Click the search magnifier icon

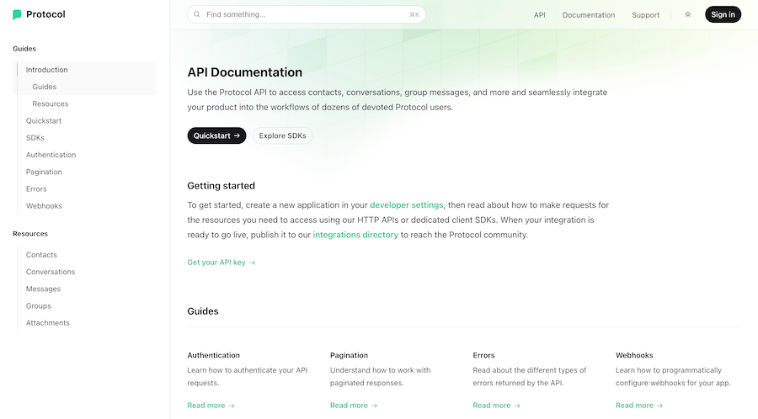[x=196, y=14]
